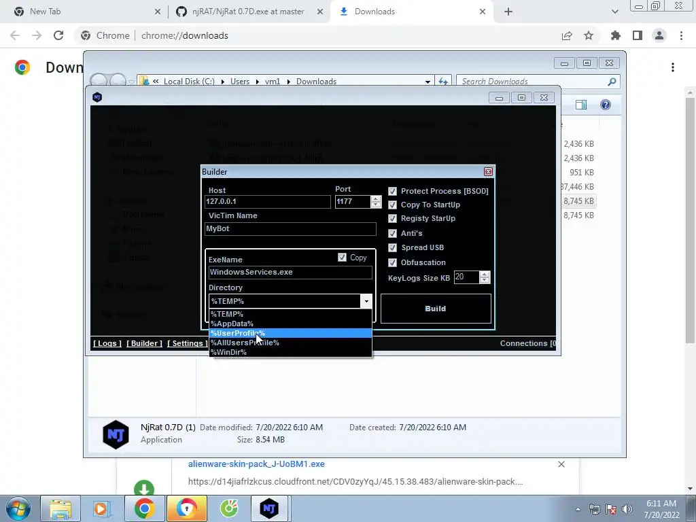Show hidden tray icons arrow
This screenshot has width=696, height=522.
578,509
